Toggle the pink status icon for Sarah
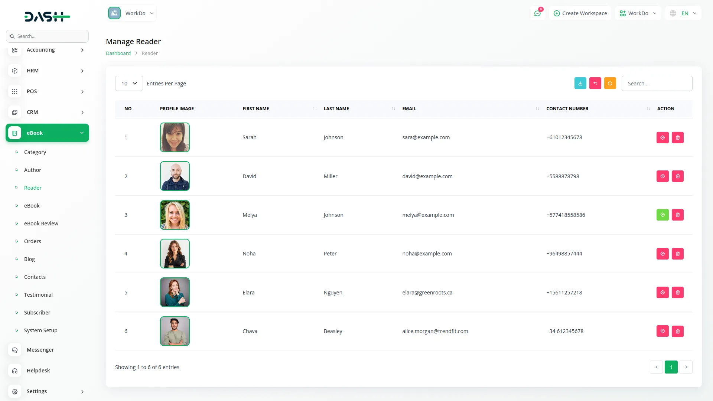 coord(662,137)
